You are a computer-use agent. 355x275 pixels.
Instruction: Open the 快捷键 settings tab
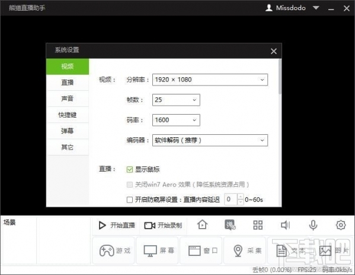click(68, 115)
